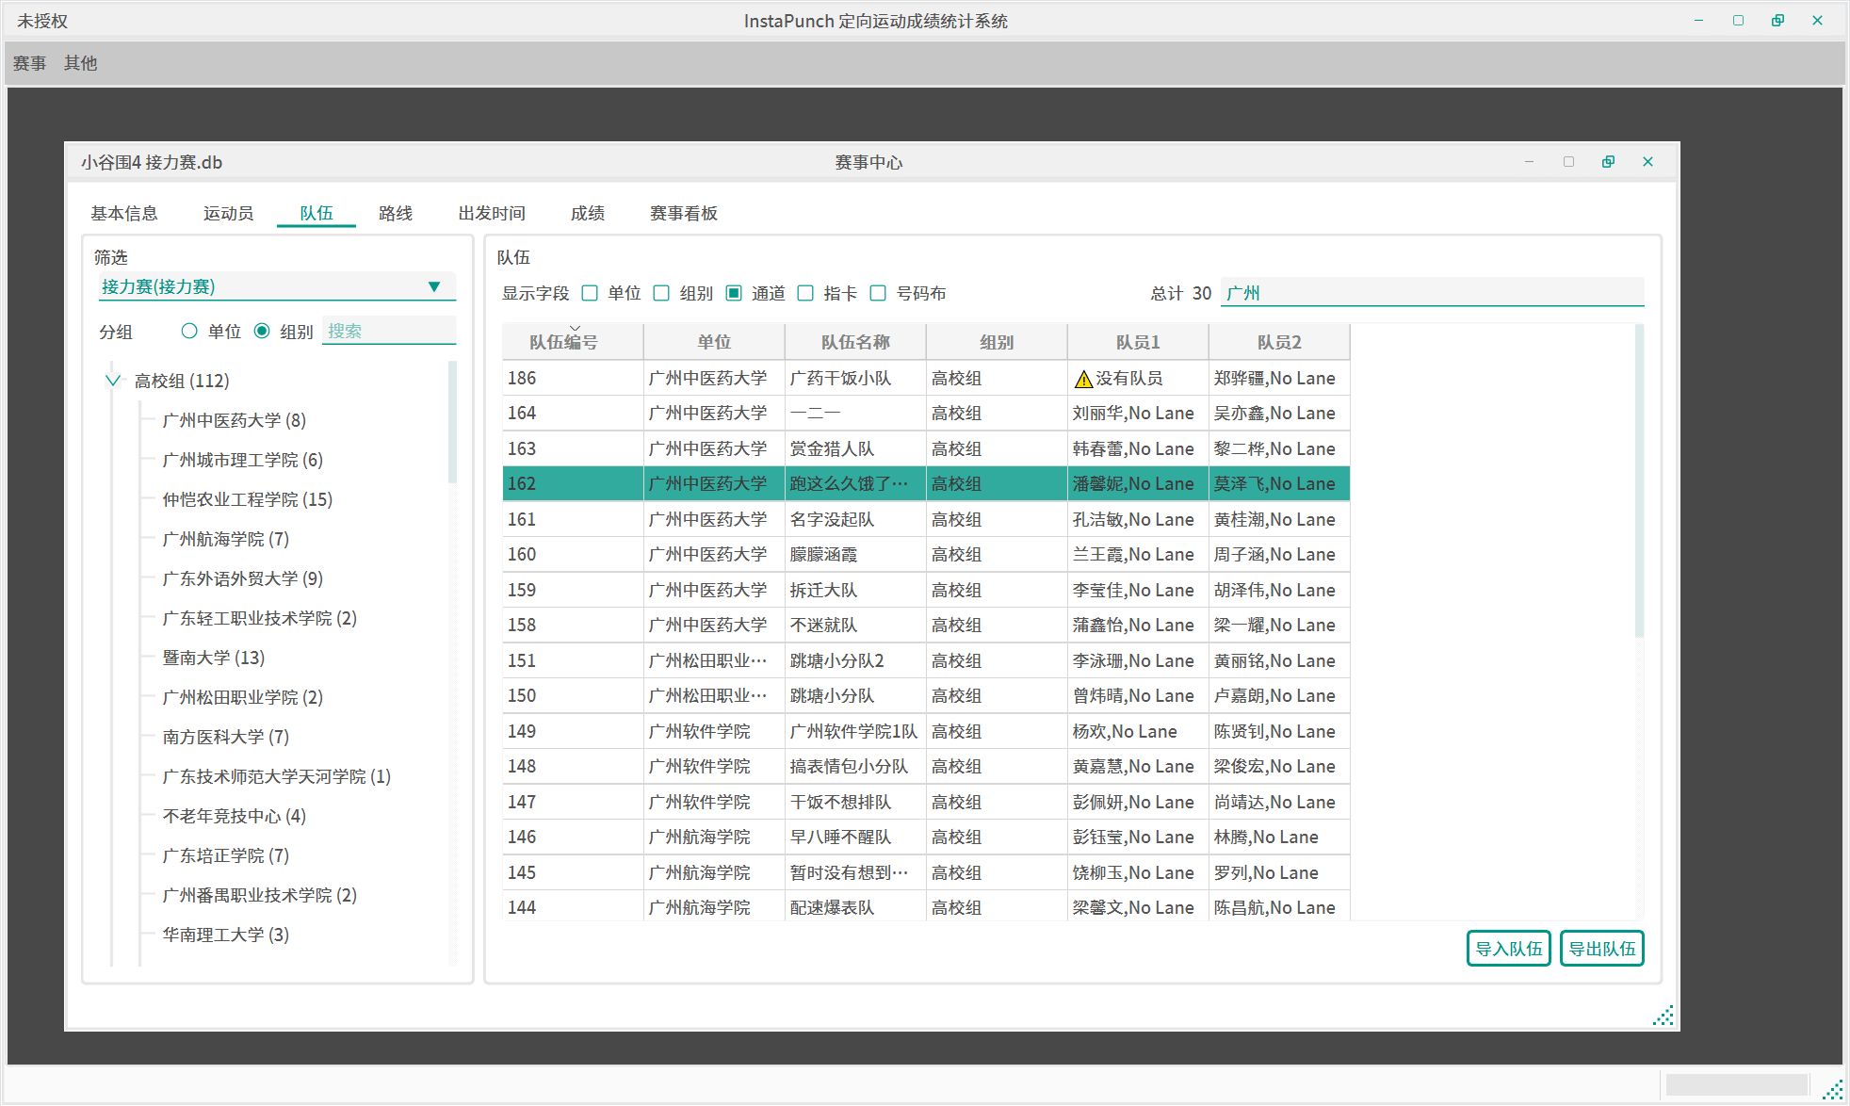Click the sort arrow on 队伍编号 column
Image resolution: width=1850 pixels, height=1106 pixels.
575,329
